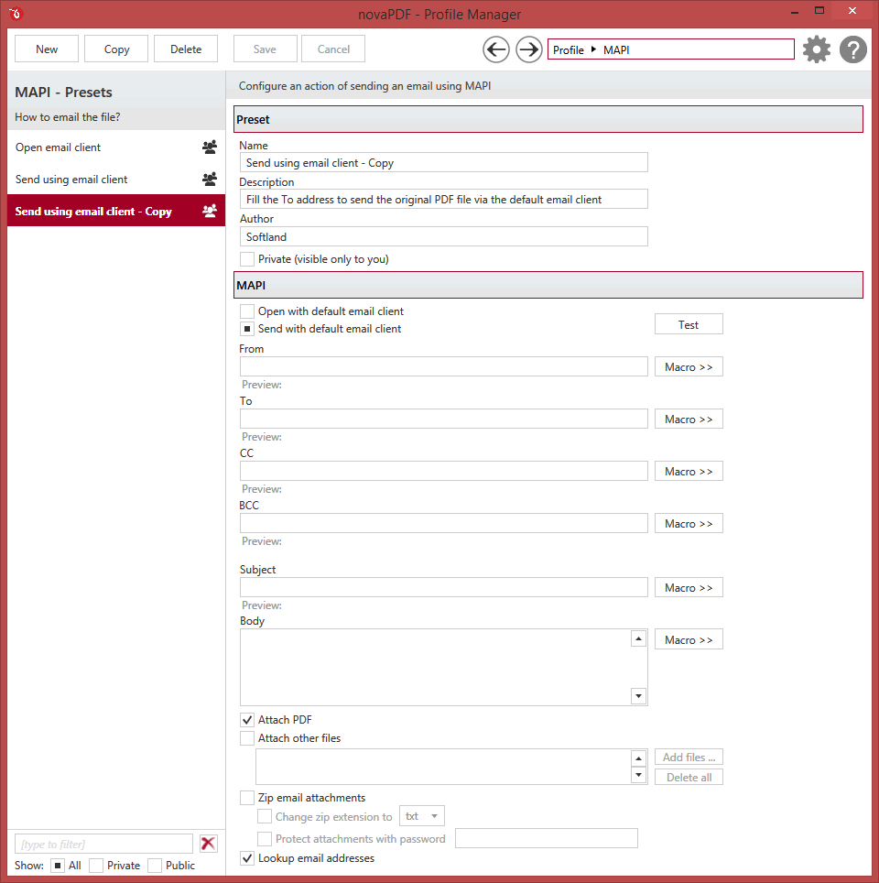Go forward with the right arrow button
Image resolution: width=879 pixels, height=883 pixels.
(528, 49)
